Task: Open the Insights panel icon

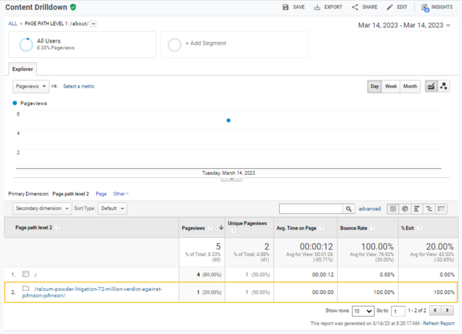Action: pos(425,7)
